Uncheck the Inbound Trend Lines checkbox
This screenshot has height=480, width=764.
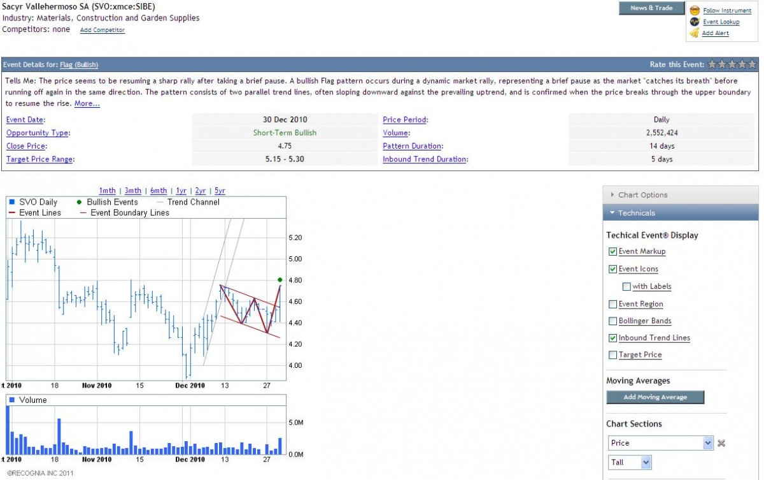click(x=612, y=338)
